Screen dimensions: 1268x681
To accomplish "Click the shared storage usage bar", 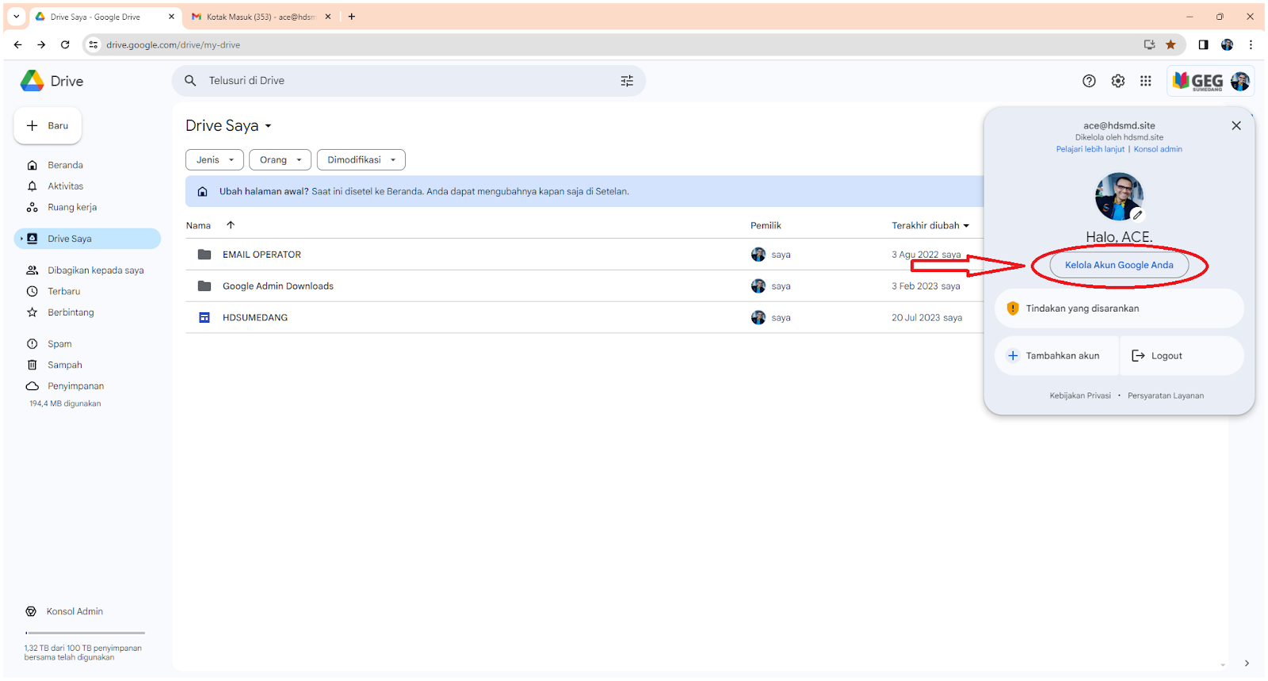I will click(x=85, y=633).
